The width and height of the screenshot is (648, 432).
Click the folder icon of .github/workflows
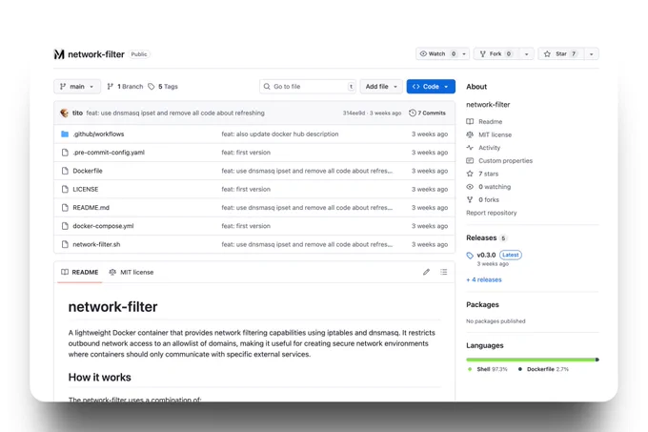65,134
